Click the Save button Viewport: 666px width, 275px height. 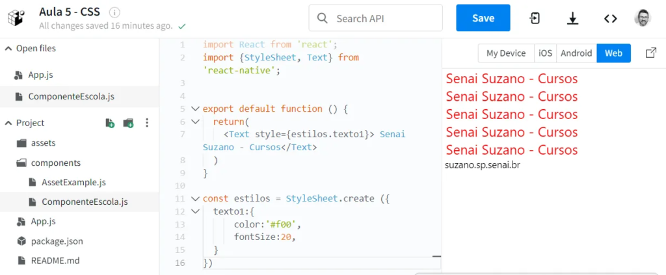483,18
